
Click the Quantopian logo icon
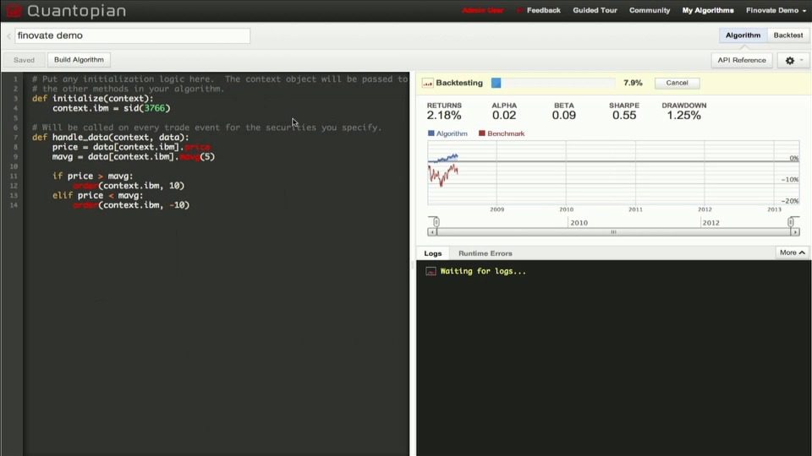point(14,10)
